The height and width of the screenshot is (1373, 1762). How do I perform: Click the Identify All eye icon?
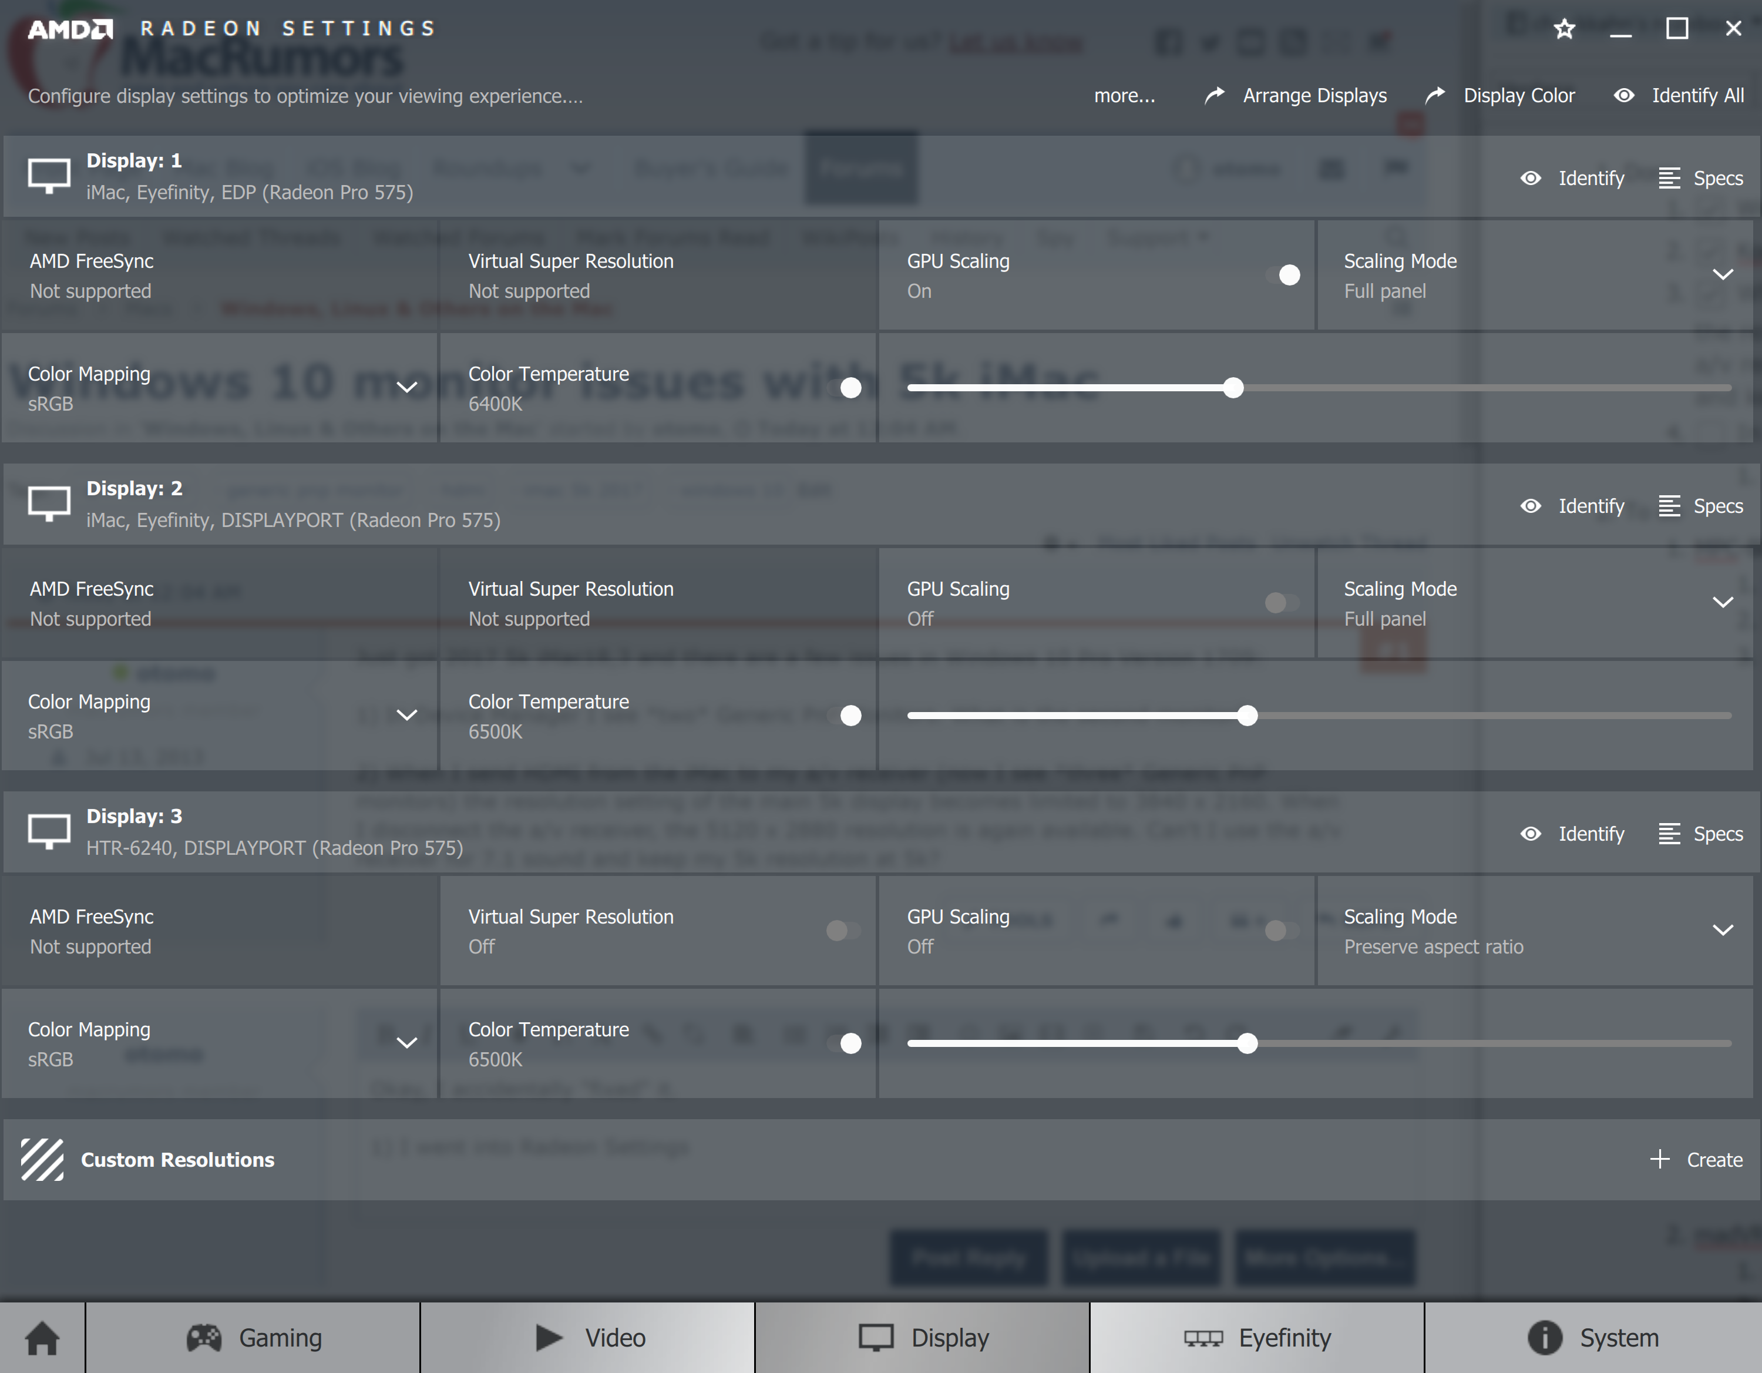point(1623,95)
